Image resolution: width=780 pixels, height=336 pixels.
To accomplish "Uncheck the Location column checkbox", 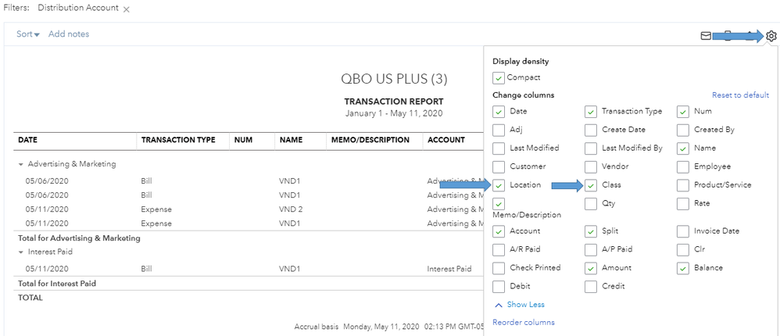I will [x=499, y=185].
